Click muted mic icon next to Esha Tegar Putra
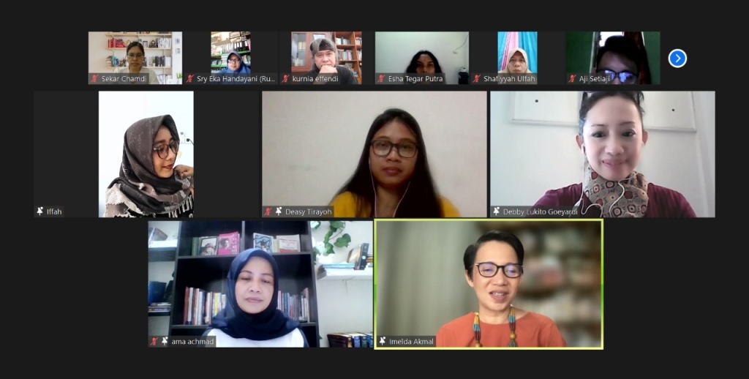 pos(381,79)
